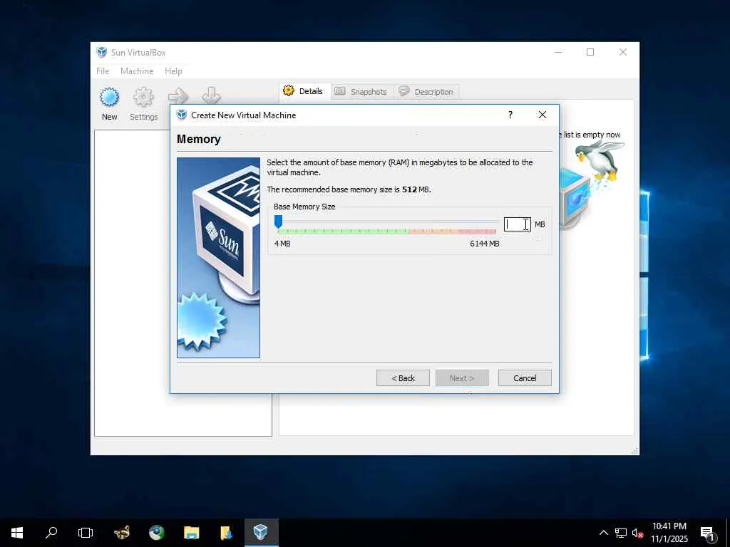This screenshot has height=547, width=730.
Task: Click the muted volume tray icon
Action: coord(637,533)
